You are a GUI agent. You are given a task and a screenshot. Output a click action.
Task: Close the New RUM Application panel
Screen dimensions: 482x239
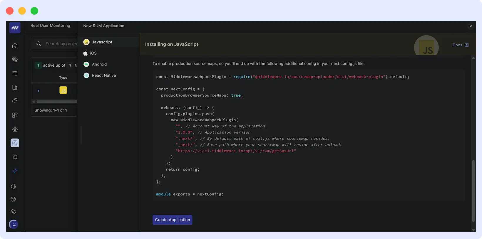[471, 26]
